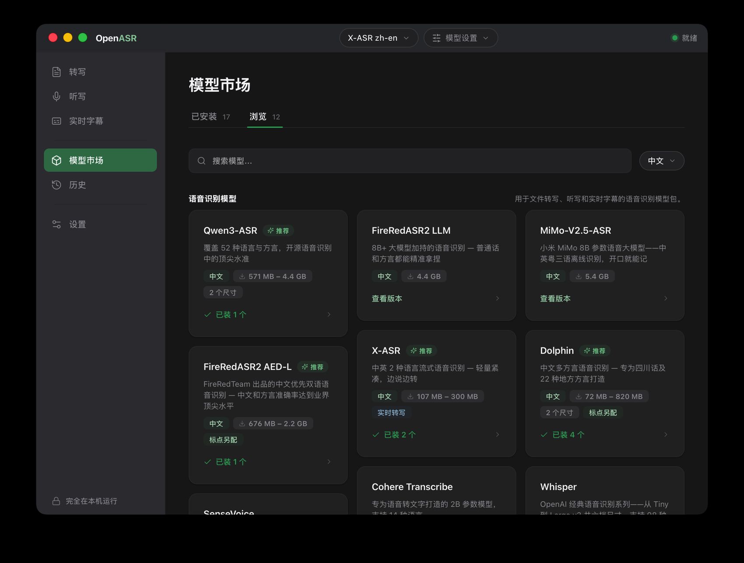Open the 转写 transcription page icon
The image size is (744, 563).
tap(56, 72)
